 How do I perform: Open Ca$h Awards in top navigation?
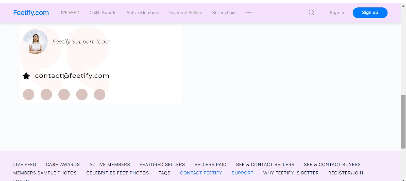pos(103,13)
